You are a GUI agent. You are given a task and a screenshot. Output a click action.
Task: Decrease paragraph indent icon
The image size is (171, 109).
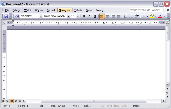[x=137, y=16]
